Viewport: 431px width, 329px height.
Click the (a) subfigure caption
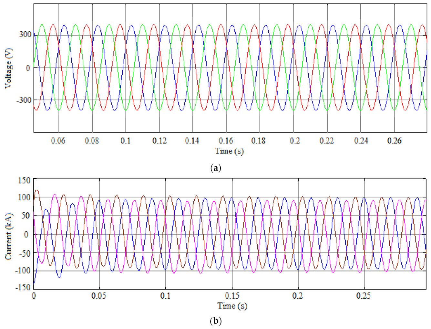click(x=216, y=168)
